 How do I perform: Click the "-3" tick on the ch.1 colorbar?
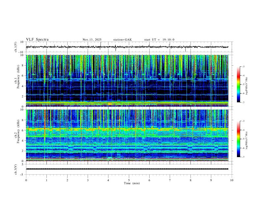click(x=243, y=66)
